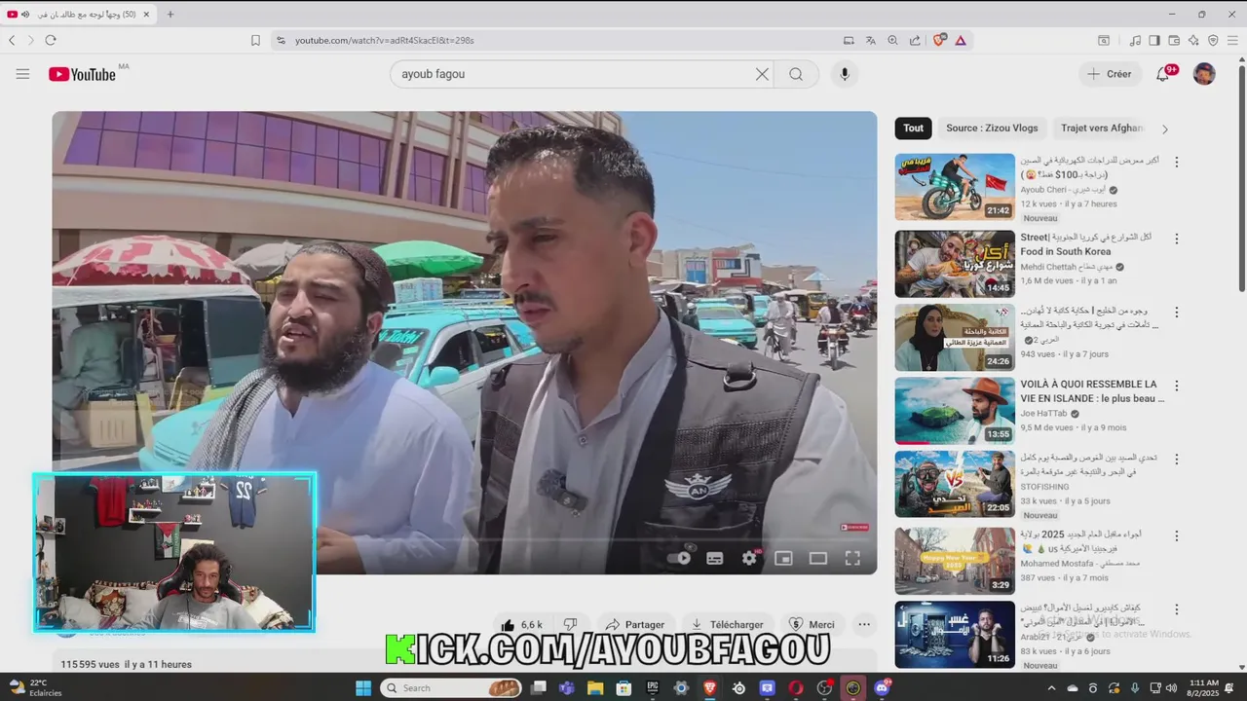This screenshot has height=701, width=1247.
Task: Open more actions three-dot button
Action: (x=864, y=625)
